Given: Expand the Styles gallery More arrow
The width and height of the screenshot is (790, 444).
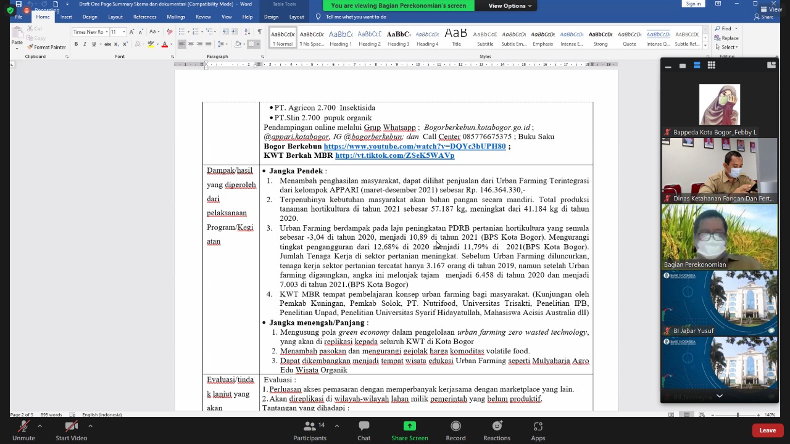Looking at the screenshot, I should [704, 45].
